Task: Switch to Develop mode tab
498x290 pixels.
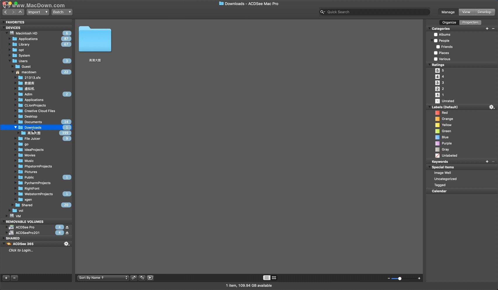Action: [x=484, y=12]
